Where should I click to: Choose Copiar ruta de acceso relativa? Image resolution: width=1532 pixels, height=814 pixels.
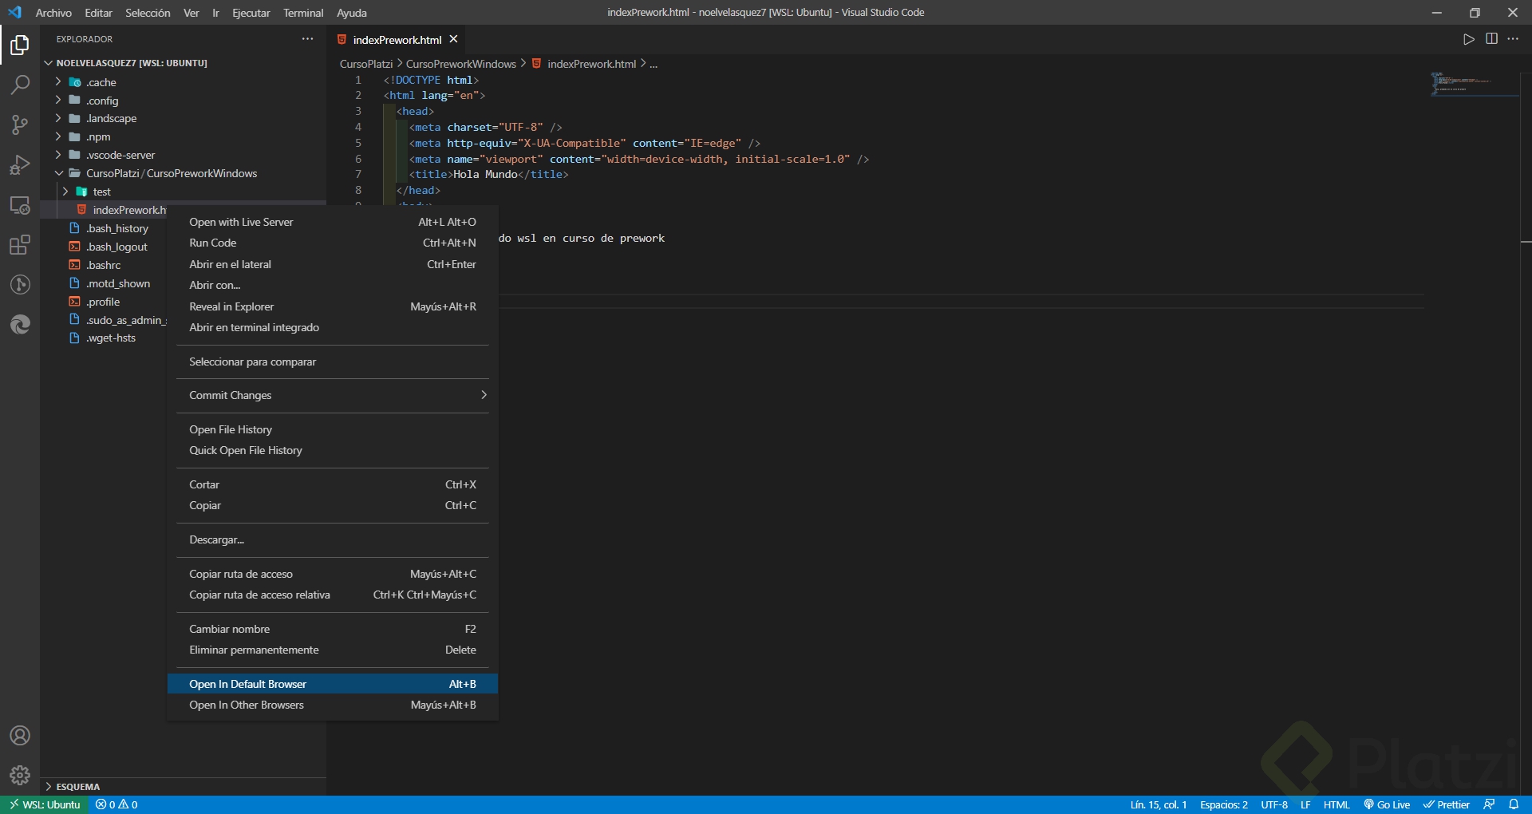(x=333, y=595)
